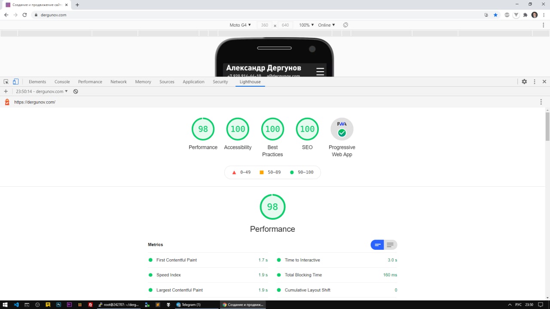
Task: Open the hamburger menu on phone preview
Action: click(x=320, y=71)
